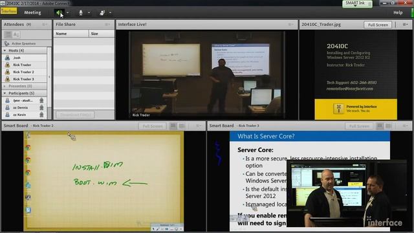Click the Interface Live! webcam video feed
This screenshot has height=233, width=414.
click(207, 75)
